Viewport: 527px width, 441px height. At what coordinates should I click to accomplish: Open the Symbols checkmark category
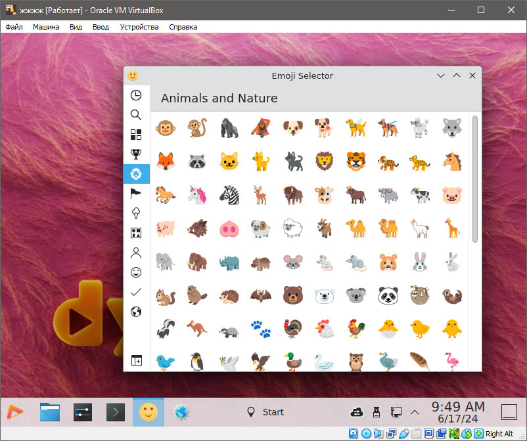(x=136, y=292)
